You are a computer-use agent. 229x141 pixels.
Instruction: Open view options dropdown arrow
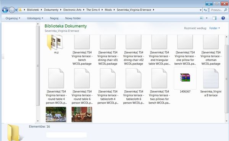click(x=206, y=18)
